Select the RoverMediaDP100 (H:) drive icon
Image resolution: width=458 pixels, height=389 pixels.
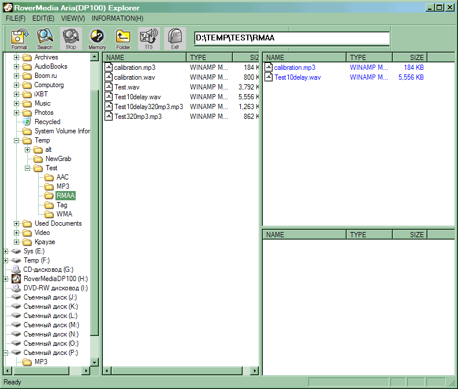(x=16, y=279)
